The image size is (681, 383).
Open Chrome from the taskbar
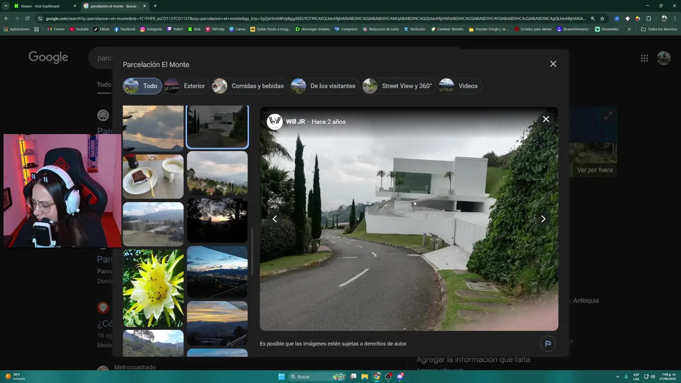click(x=377, y=377)
